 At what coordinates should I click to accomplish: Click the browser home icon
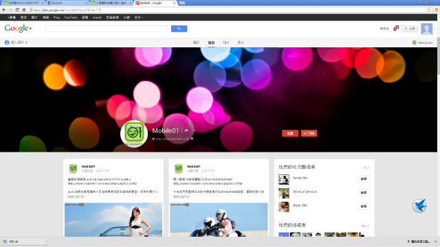24,10
